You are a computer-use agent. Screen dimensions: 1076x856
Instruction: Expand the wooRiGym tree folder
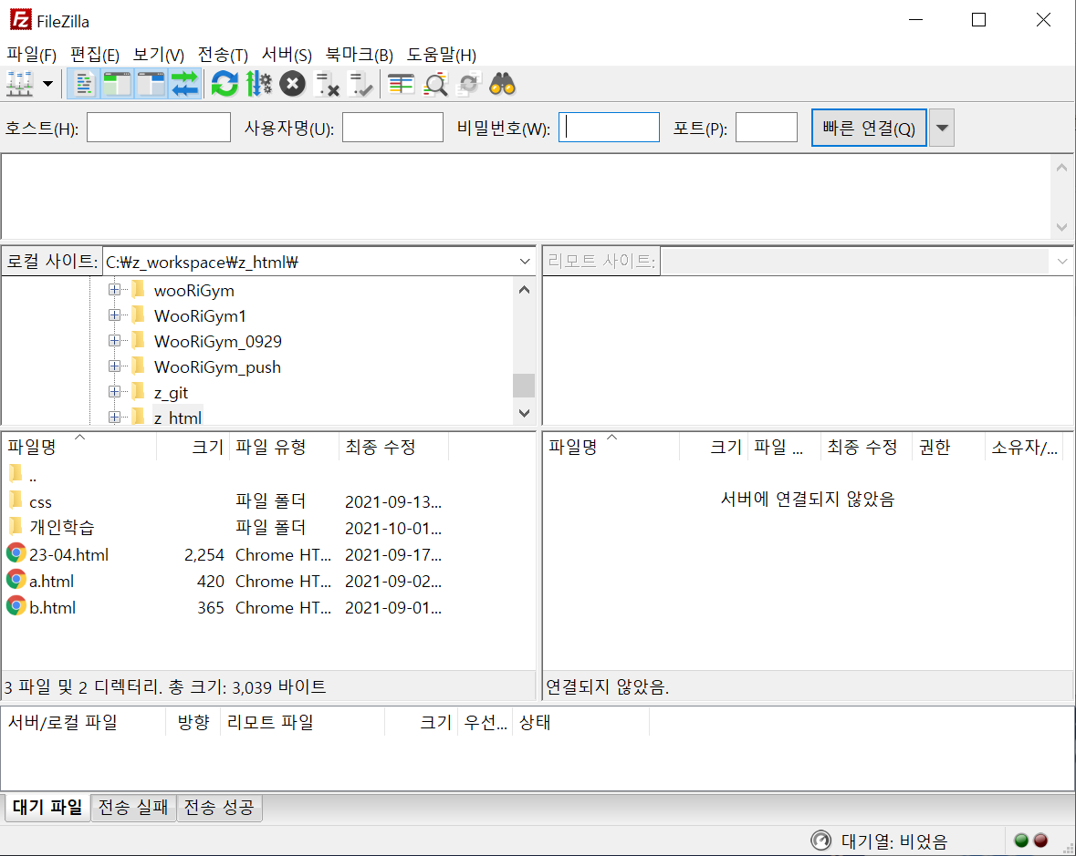tap(115, 290)
